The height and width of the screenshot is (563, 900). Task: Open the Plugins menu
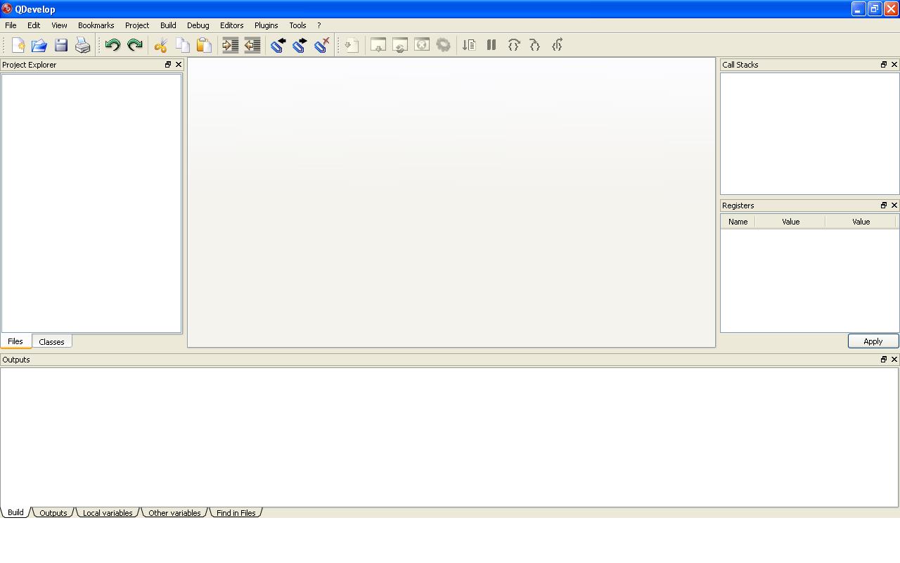click(x=266, y=25)
